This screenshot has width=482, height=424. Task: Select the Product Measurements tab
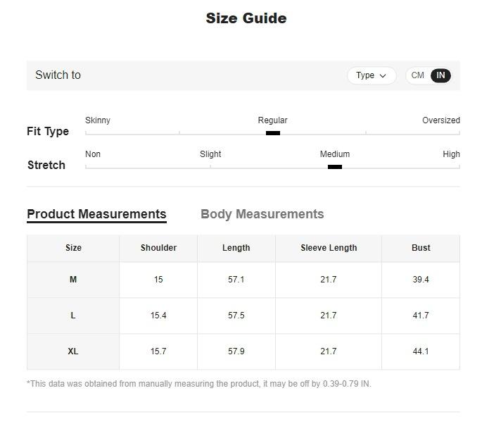pos(96,214)
